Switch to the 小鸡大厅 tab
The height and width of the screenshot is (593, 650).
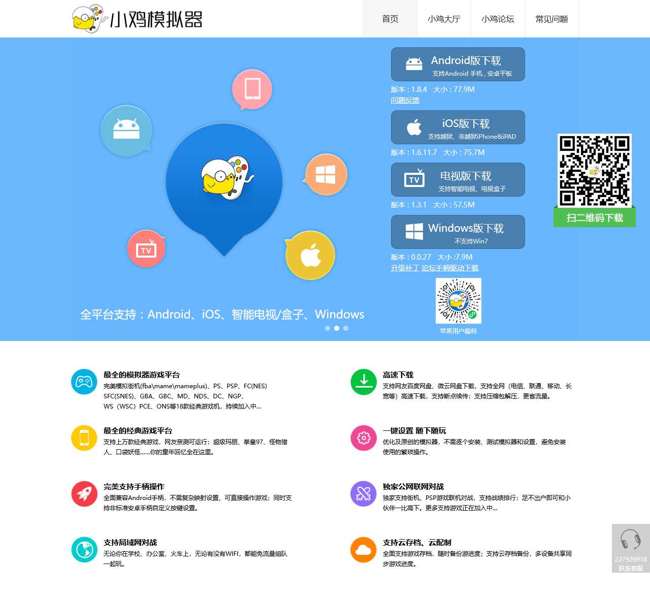point(444,19)
